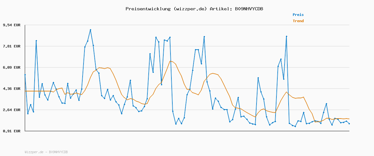
Task: Click the 'Wizzper.de - B09NHVYCDB' footer watermark
Action: 46,152
